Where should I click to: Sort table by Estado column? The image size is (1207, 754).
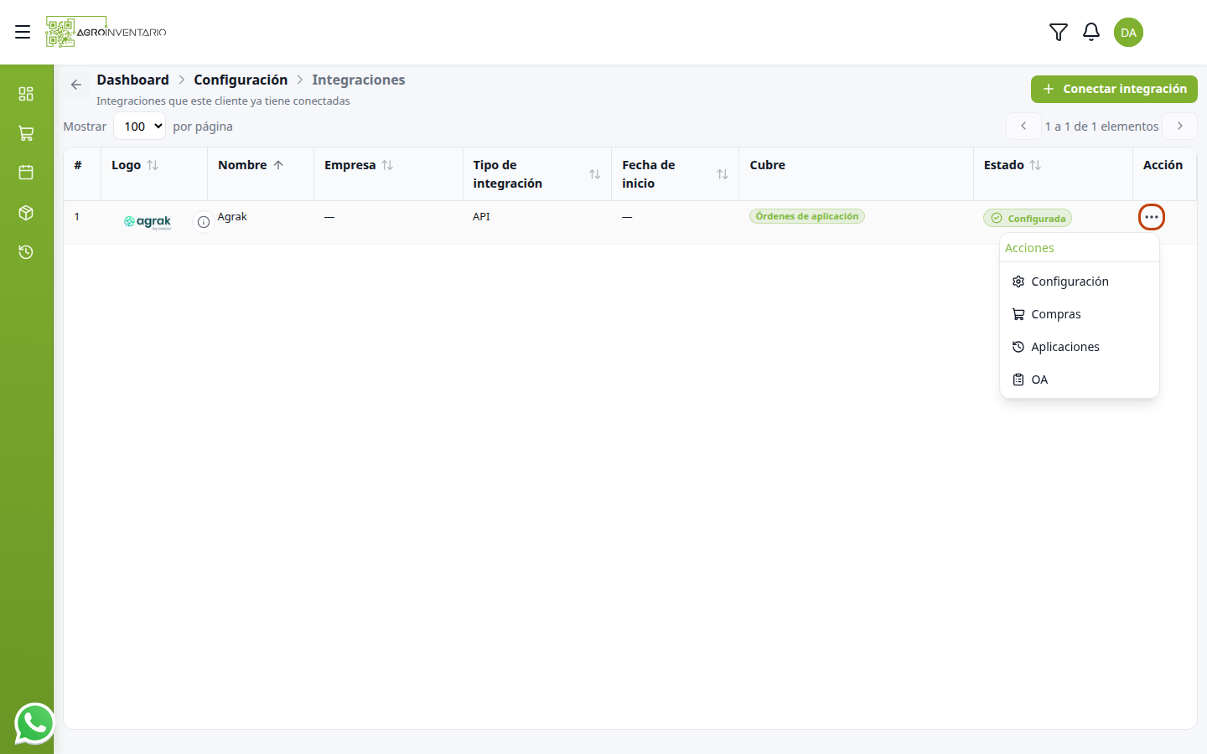[1035, 165]
